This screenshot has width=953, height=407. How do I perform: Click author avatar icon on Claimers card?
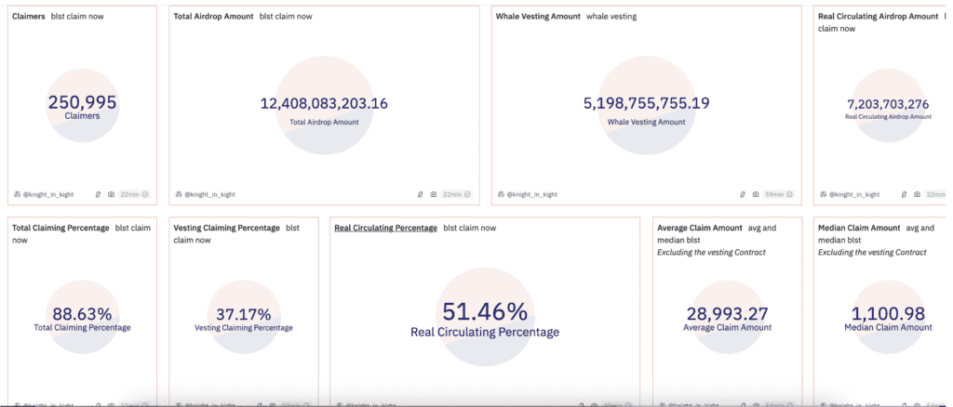coord(17,194)
